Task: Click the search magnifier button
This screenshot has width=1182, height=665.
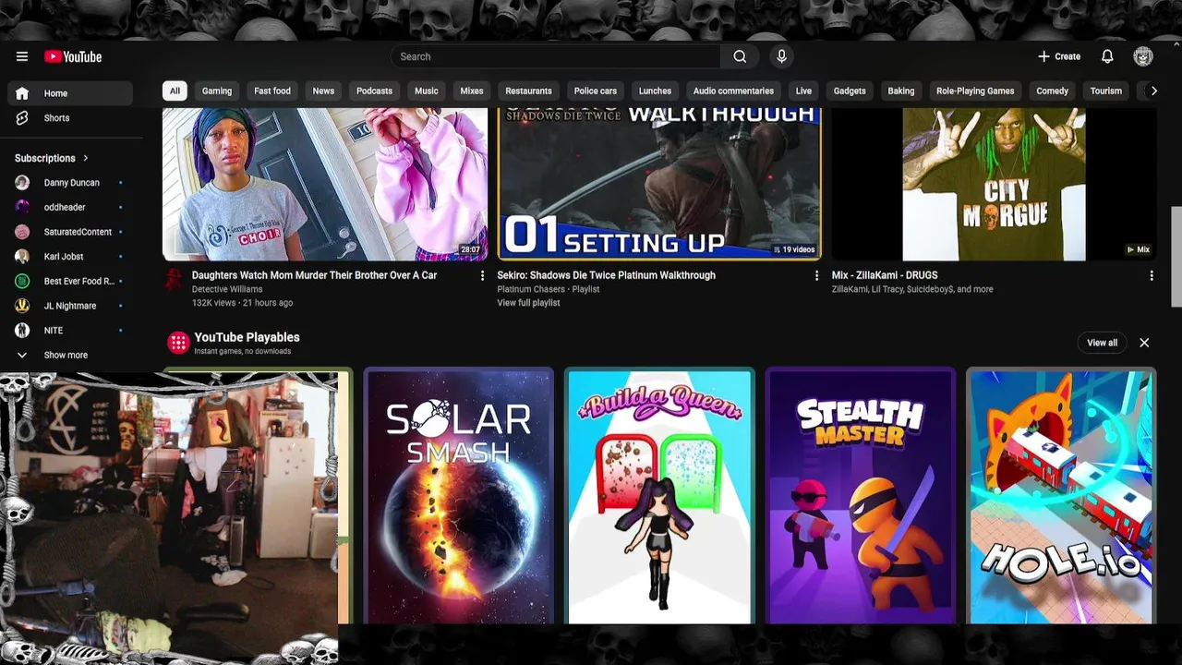Action: [x=740, y=56]
